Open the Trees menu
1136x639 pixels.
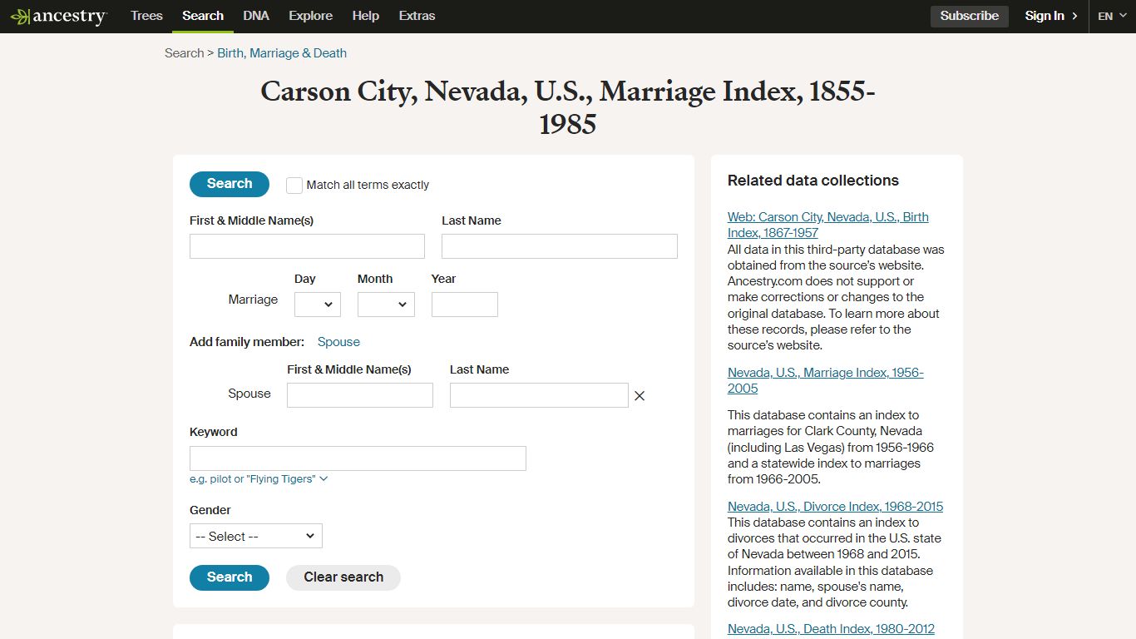(x=146, y=16)
